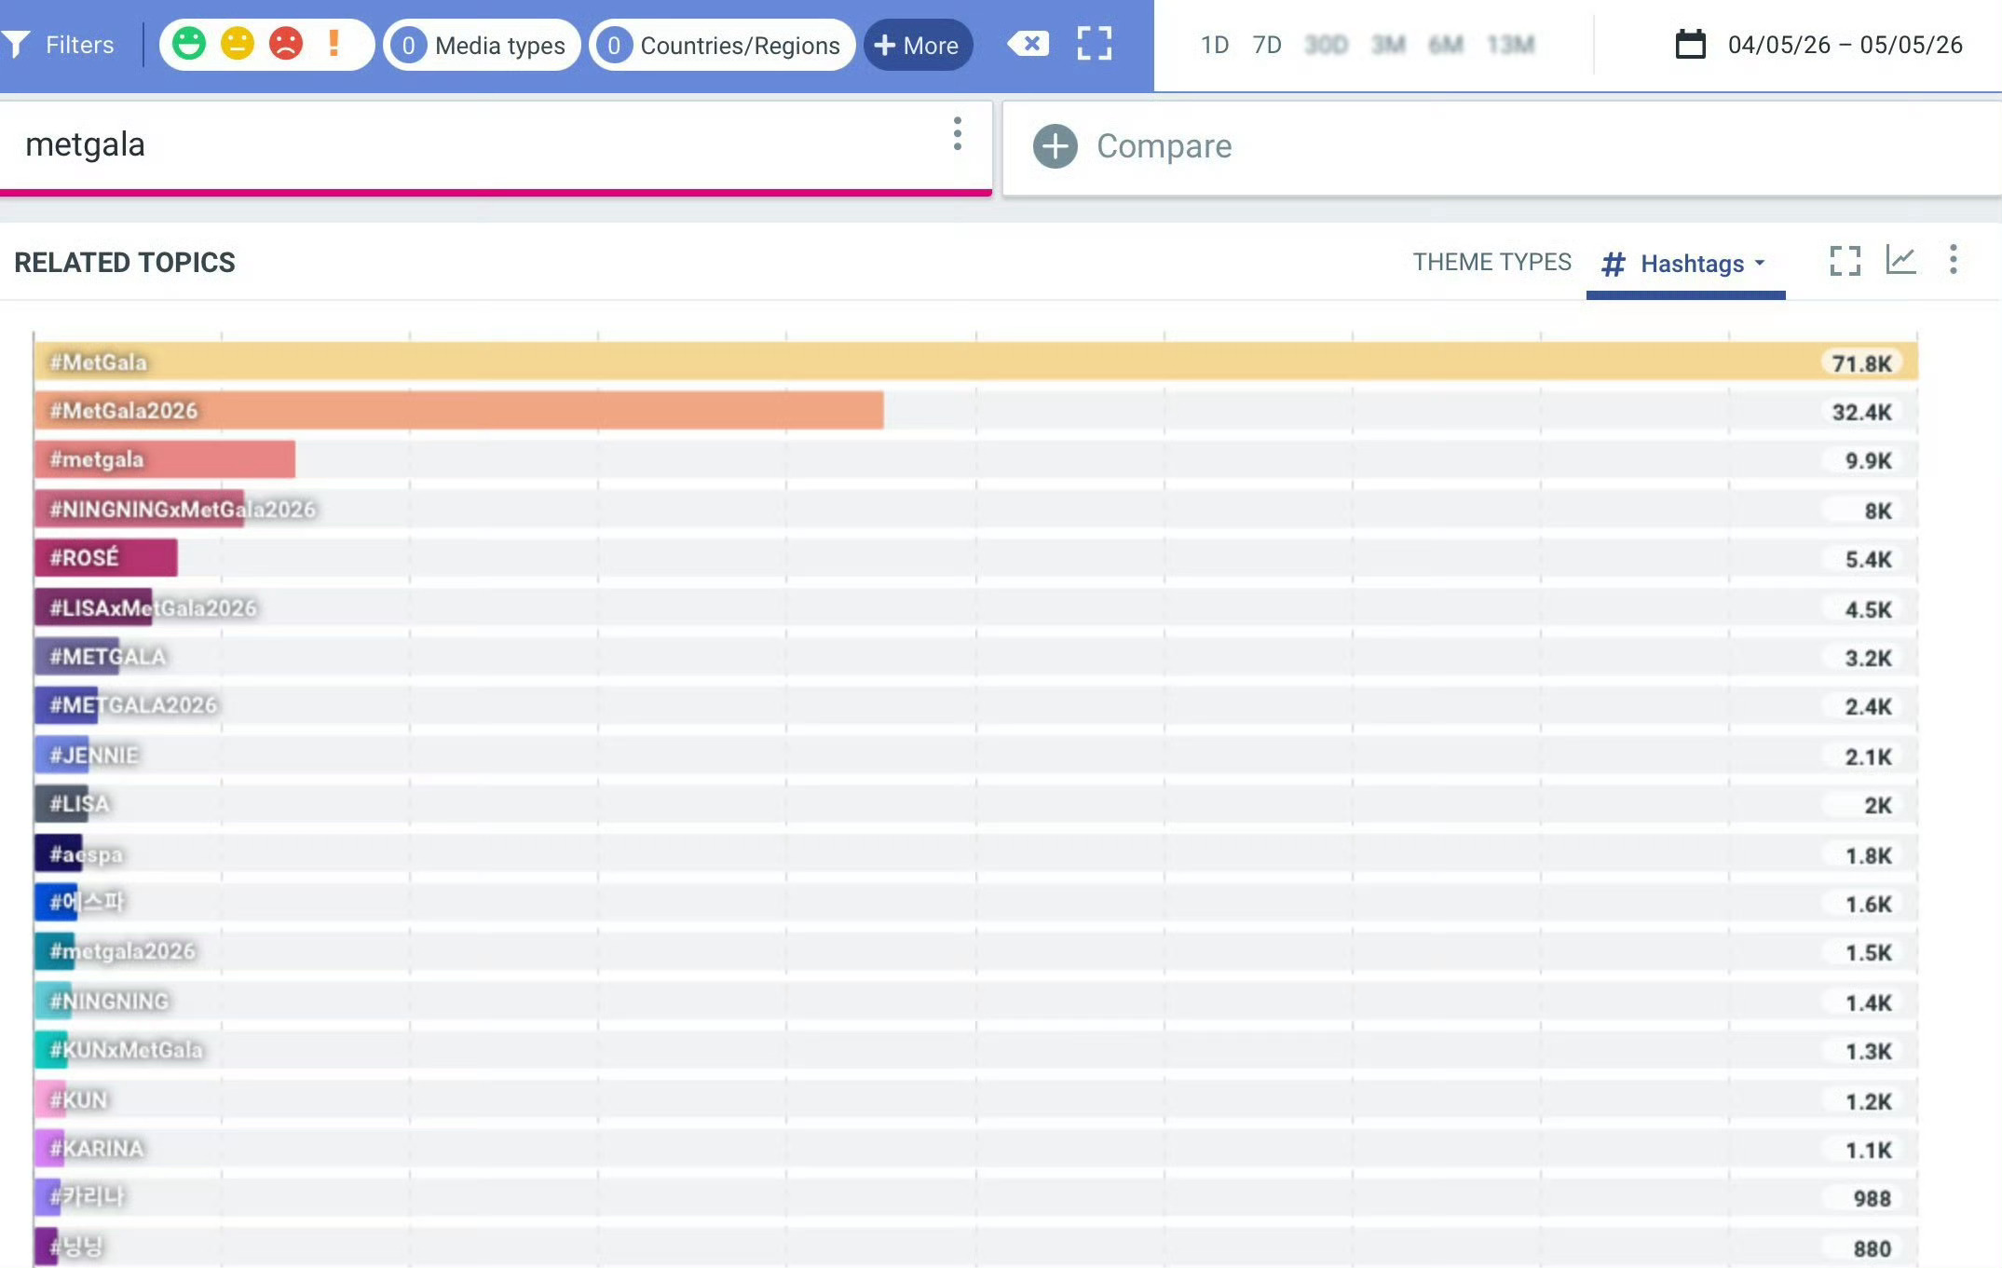
Task: Click the #MetGala2026 orange bar
Action: (x=458, y=410)
